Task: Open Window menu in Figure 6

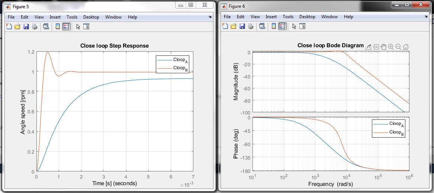Action: (x=329, y=17)
